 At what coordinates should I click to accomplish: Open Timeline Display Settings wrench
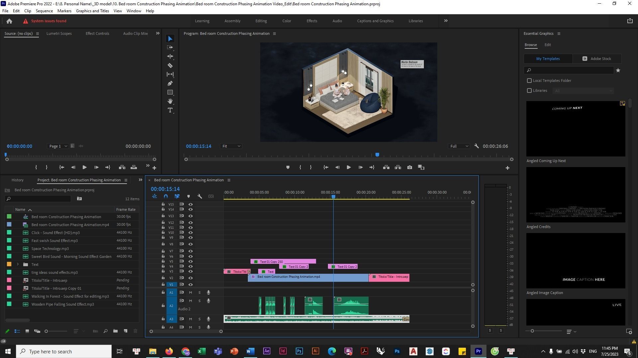200,196
